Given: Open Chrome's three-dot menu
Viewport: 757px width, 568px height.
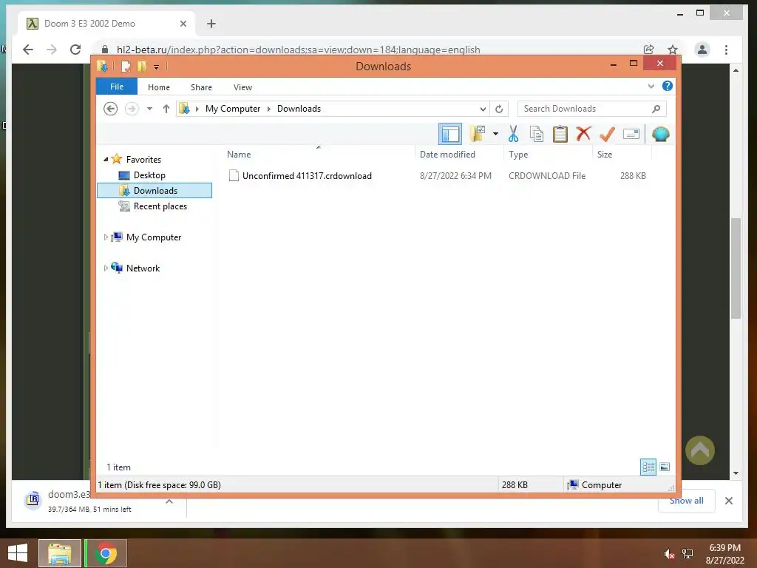Looking at the screenshot, I should pyautogui.click(x=726, y=50).
